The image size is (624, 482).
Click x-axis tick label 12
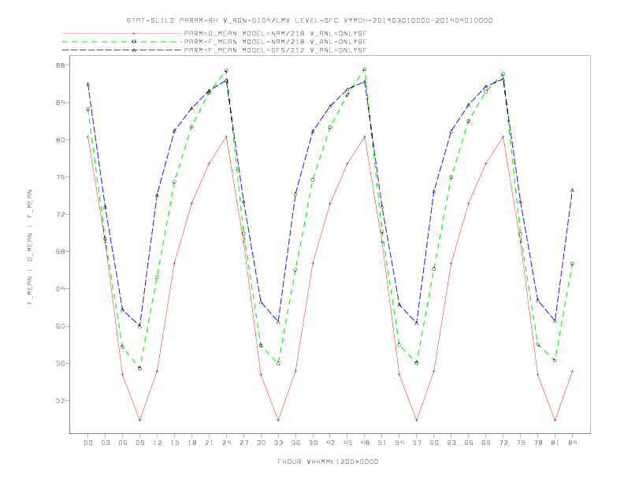[158, 443]
